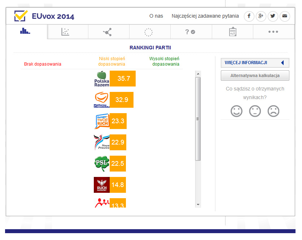
Task: Click the Polska Razem party logo
Action: (x=102, y=79)
